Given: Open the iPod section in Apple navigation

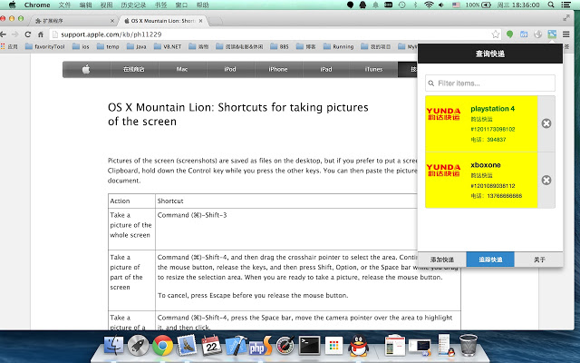Looking at the screenshot, I should point(230,69).
